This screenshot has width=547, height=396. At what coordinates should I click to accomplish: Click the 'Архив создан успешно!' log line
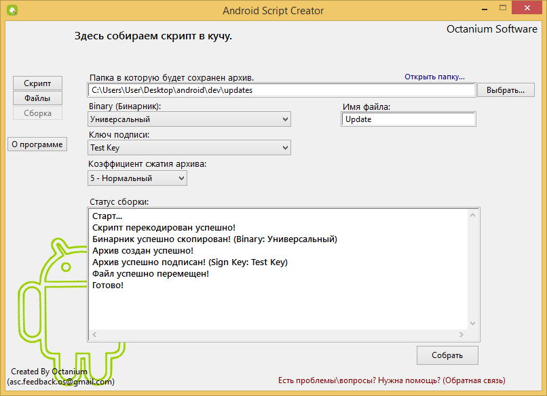[x=143, y=251]
